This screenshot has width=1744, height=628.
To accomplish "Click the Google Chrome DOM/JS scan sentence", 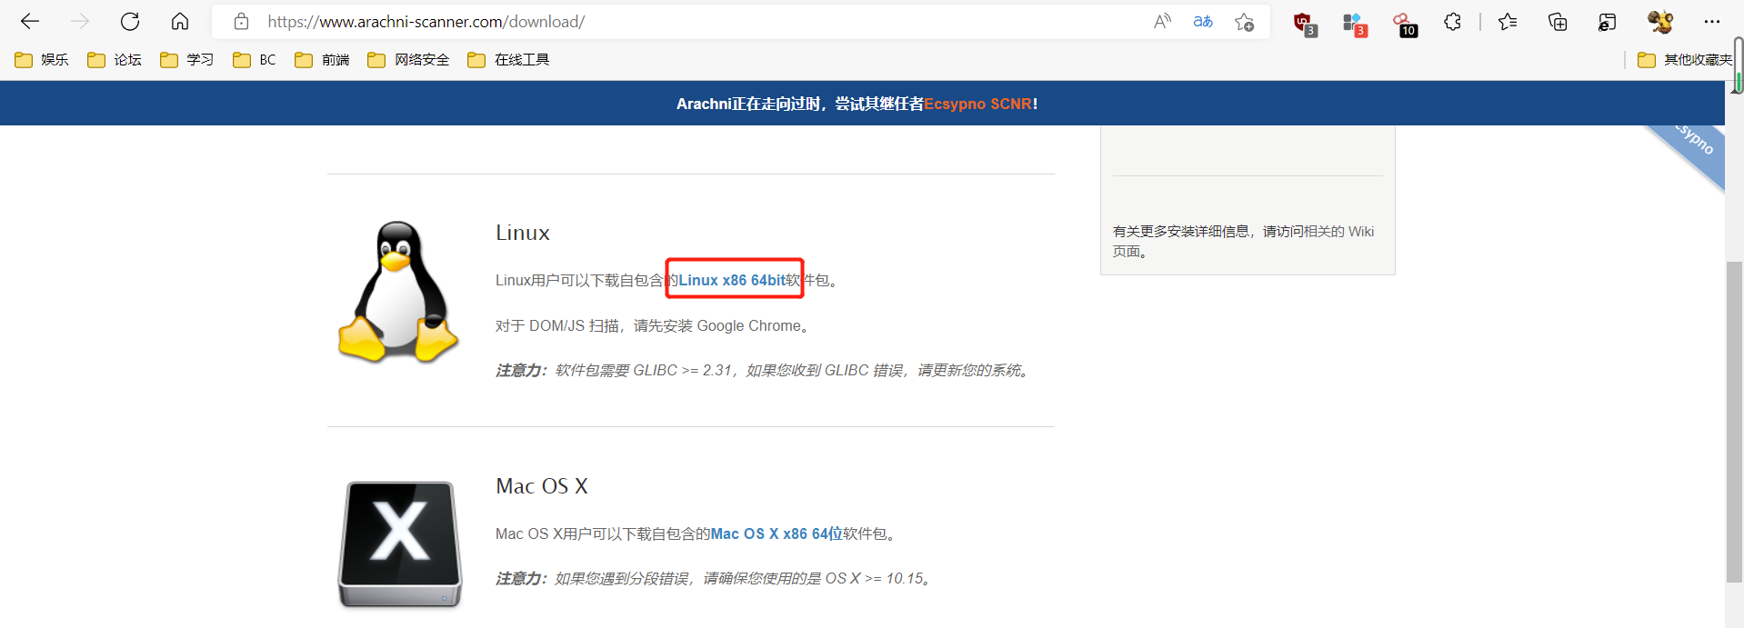I will pyautogui.click(x=654, y=325).
